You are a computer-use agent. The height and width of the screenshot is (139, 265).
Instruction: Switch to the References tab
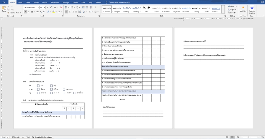tap(55, 2)
